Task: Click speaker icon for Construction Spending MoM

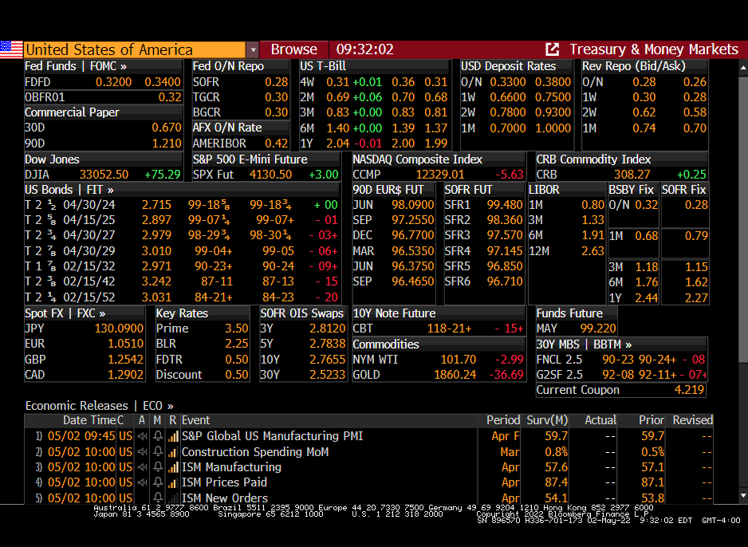Action: [x=142, y=451]
